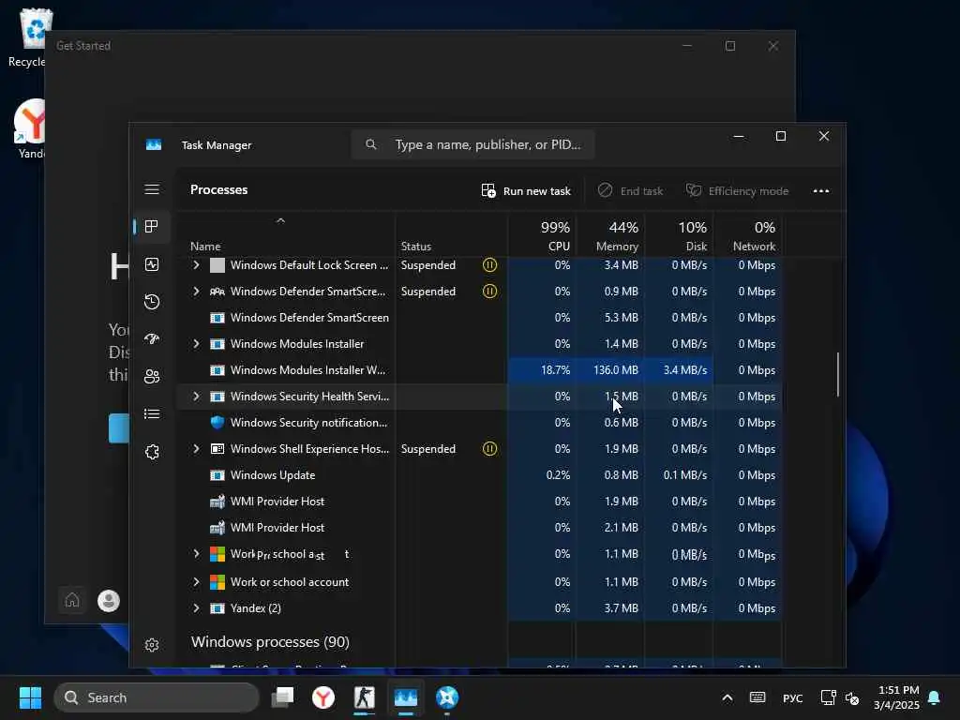
Task: Open Yandex browser from the taskbar
Action: 323,697
